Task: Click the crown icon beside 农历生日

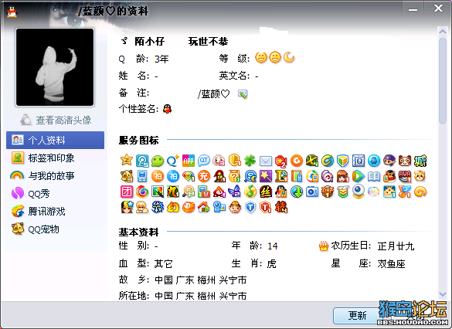Action: 324,246
